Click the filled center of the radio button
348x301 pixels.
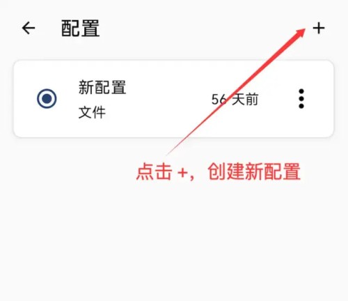47,98
